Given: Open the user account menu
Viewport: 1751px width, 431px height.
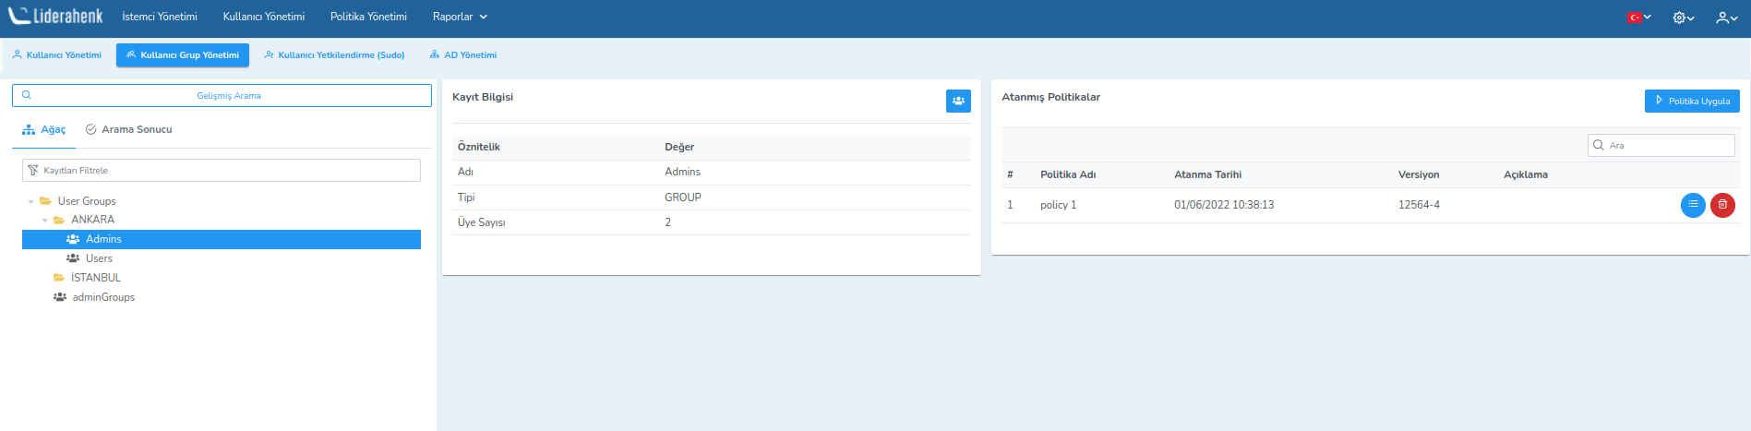Looking at the screenshot, I should pos(1726,18).
